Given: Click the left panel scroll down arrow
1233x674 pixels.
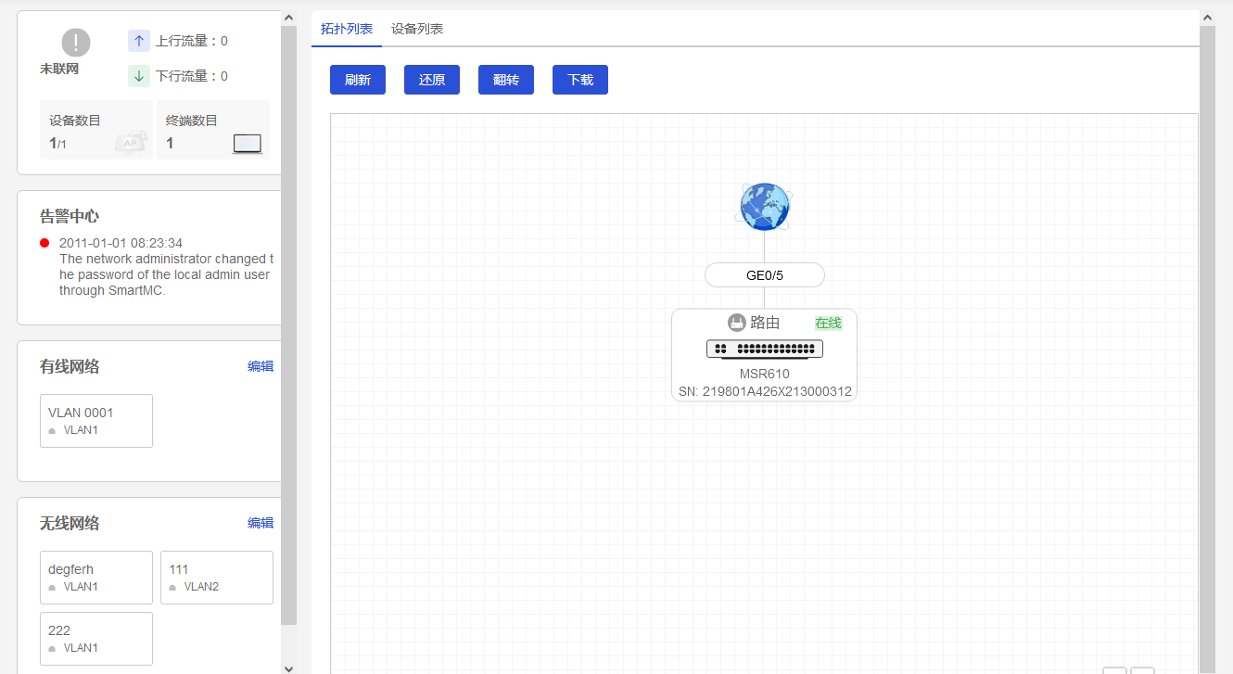Looking at the screenshot, I should (x=288, y=668).
